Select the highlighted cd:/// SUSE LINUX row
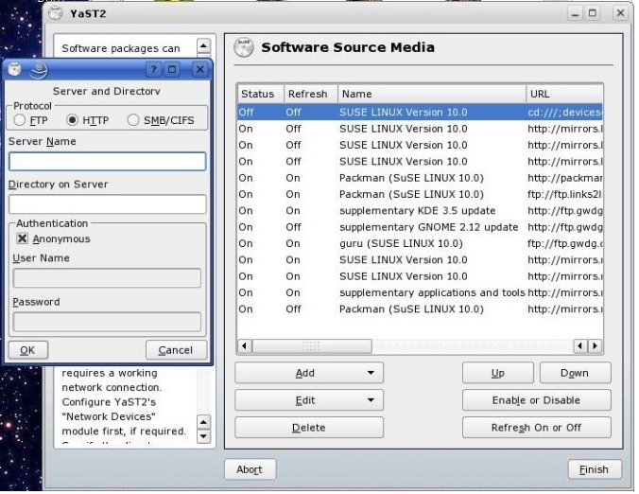The width and height of the screenshot is (639, 494). coord(420,113)
